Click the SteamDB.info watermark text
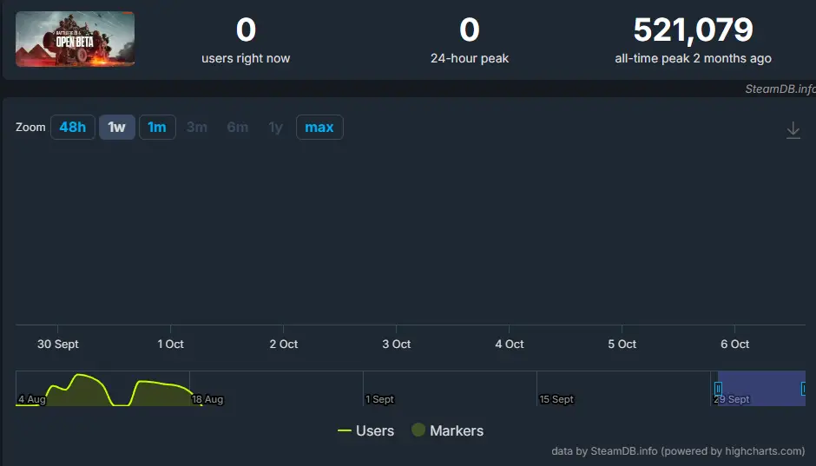 tap(780, 89)
